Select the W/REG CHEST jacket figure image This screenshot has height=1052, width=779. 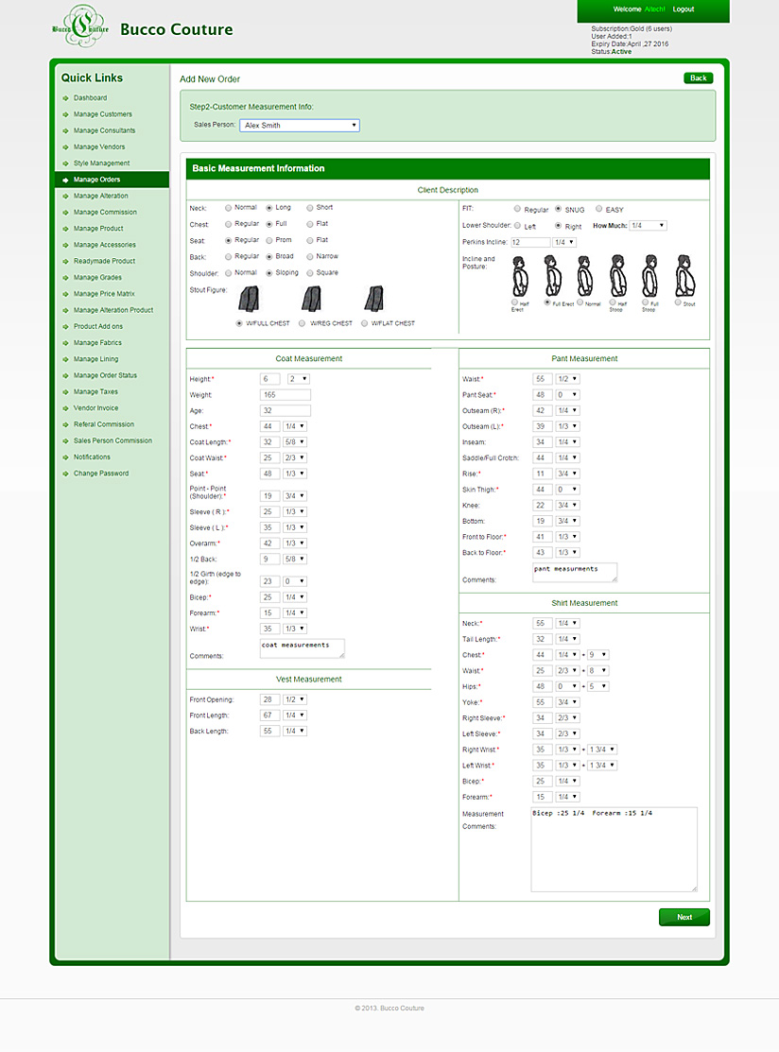click(311, 299)
